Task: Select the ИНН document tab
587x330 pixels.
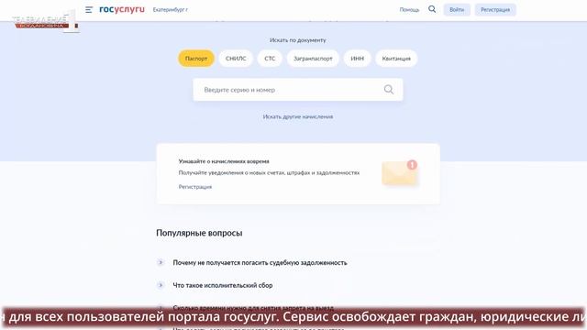Action: [357, 59]
